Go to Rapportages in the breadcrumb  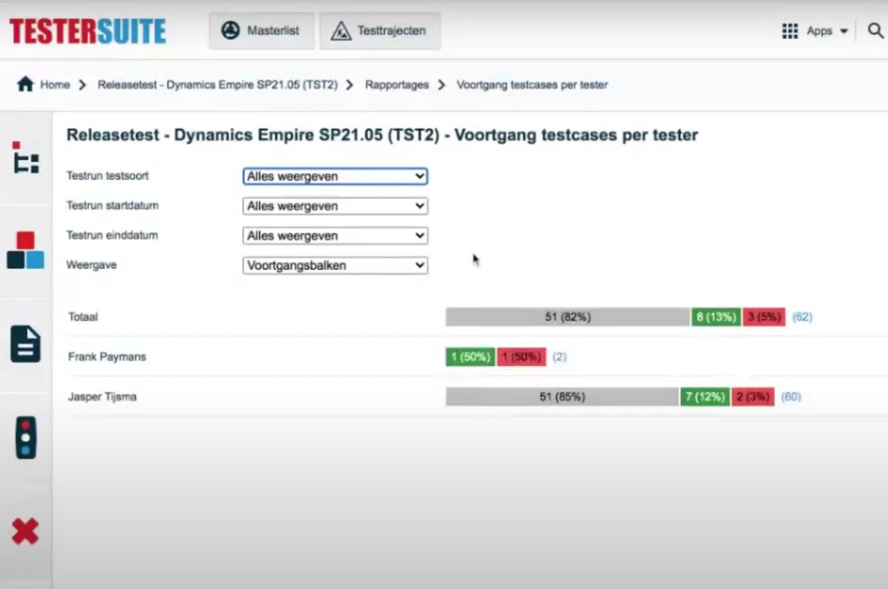[x=397, y=84]
